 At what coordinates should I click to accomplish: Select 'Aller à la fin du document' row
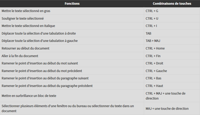[100, 56]
